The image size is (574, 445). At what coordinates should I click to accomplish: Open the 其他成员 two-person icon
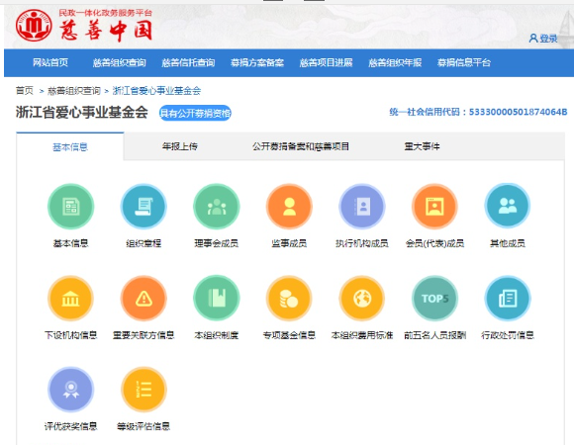point(508,207)
